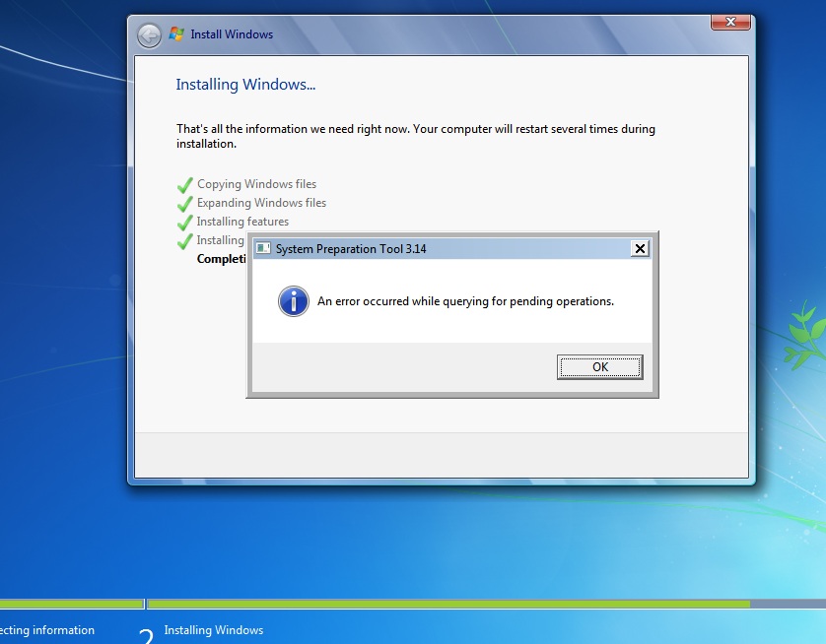Click the System Preparation Tool title bar icon
826x644 pixels.
pyautogui.click(x=263, y=248)
